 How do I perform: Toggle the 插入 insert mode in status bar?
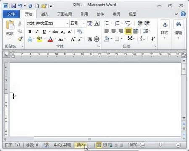coord(81,145)
